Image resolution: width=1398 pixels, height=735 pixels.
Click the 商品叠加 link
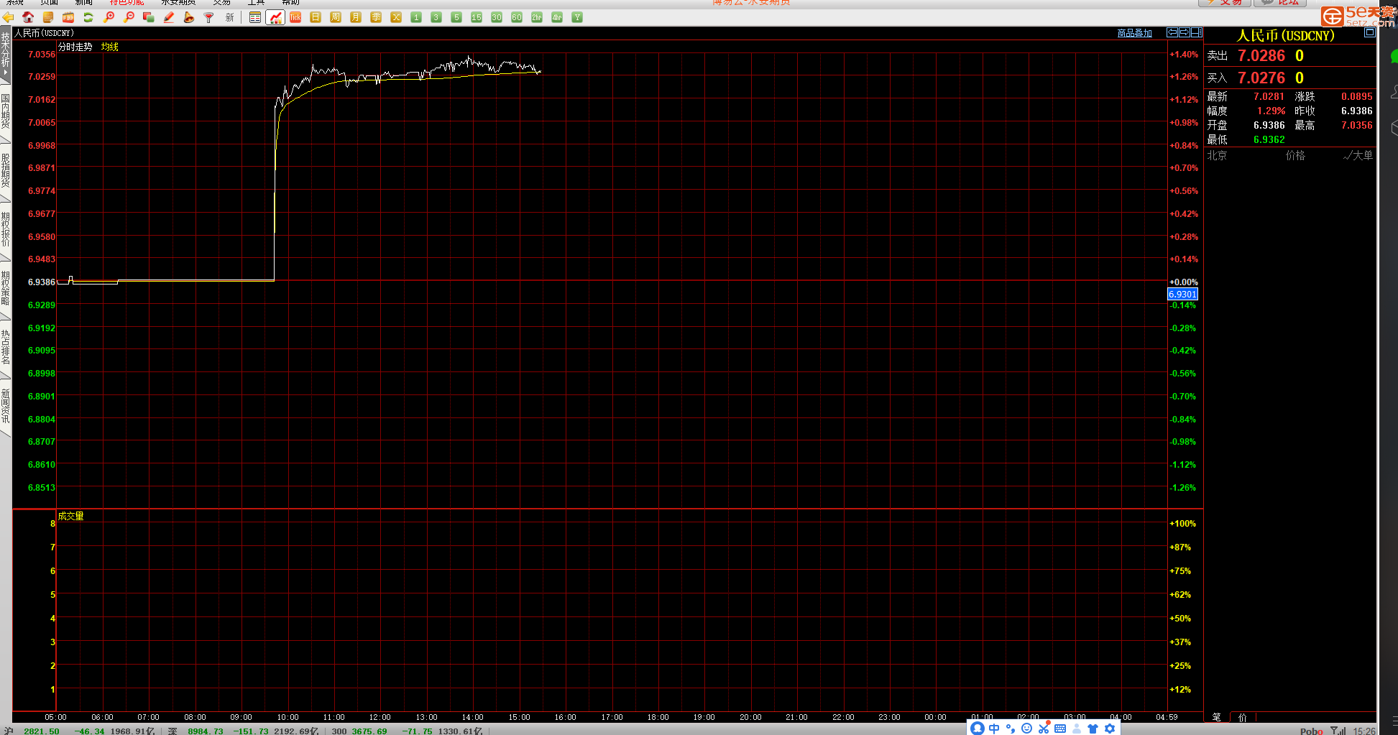tap(1134, 33)
